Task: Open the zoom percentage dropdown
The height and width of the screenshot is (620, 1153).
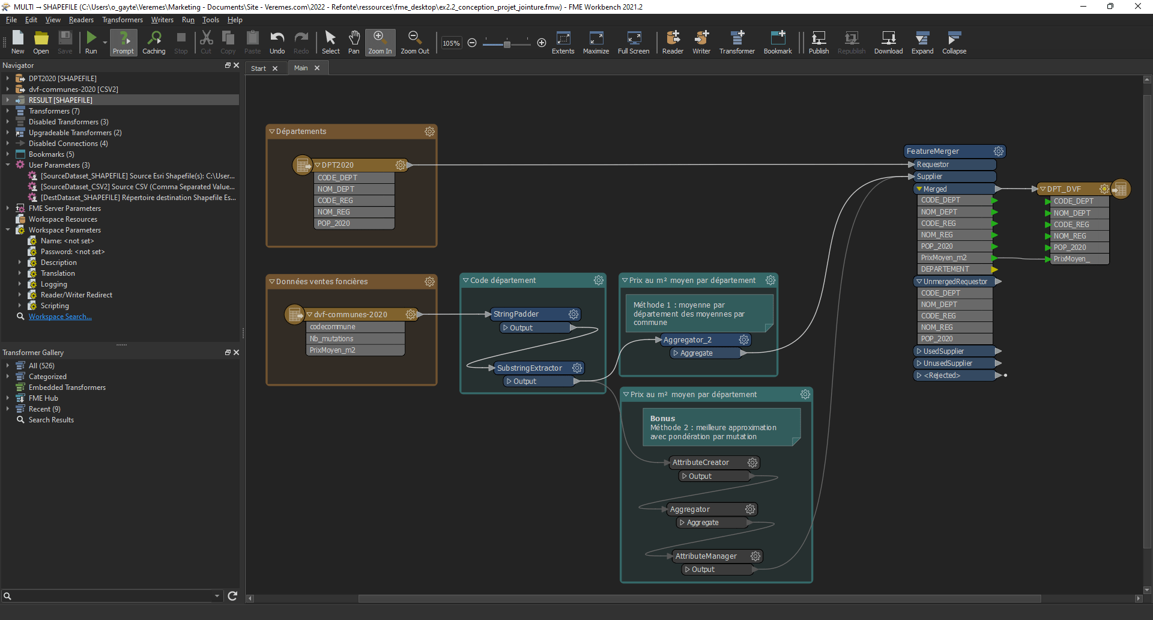Action: tap(451, 43)
